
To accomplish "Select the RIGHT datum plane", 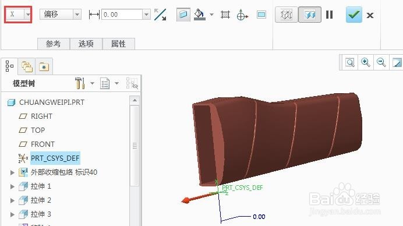I will (x=41, y=116).
